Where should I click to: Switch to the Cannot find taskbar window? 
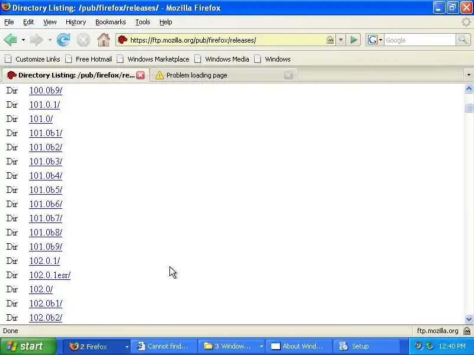click(164, 346)
